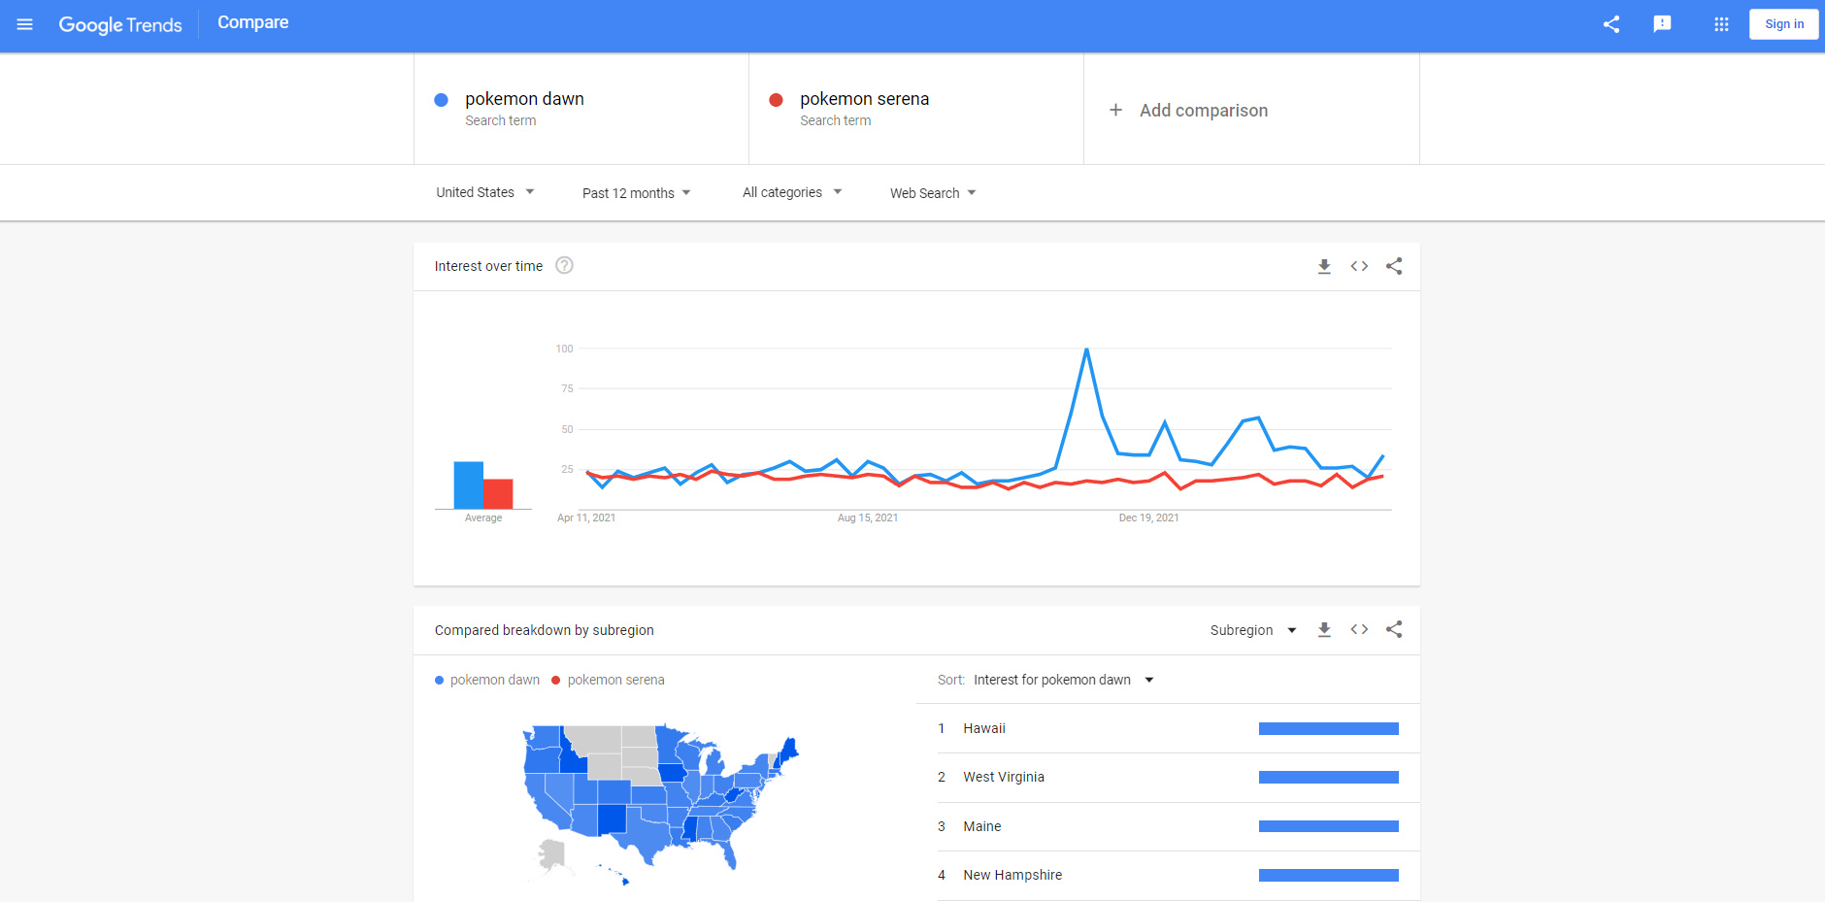
Task: Share the Interest over time chart
Action: pos(1394,266)
